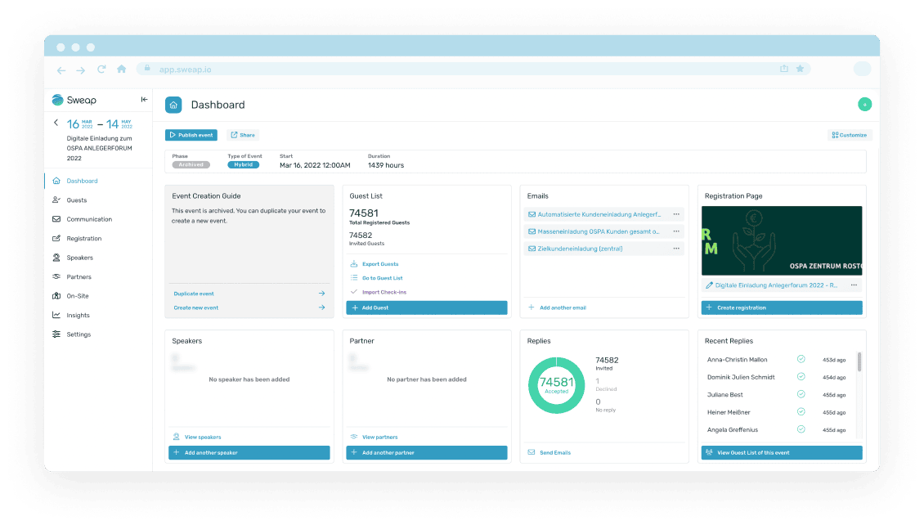Click the browser home icon
This screenshot has height=525, width=924.
pyautogui.click(x=122, y=70)
